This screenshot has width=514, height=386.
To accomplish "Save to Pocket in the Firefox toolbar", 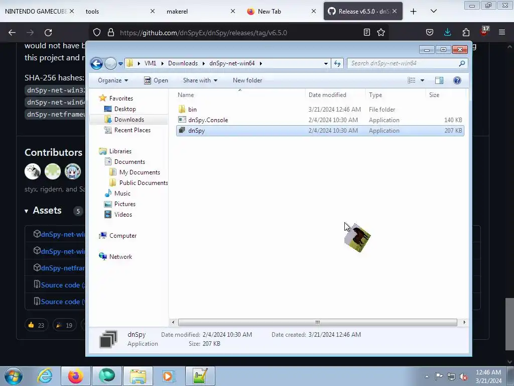I will click(430, 32).
